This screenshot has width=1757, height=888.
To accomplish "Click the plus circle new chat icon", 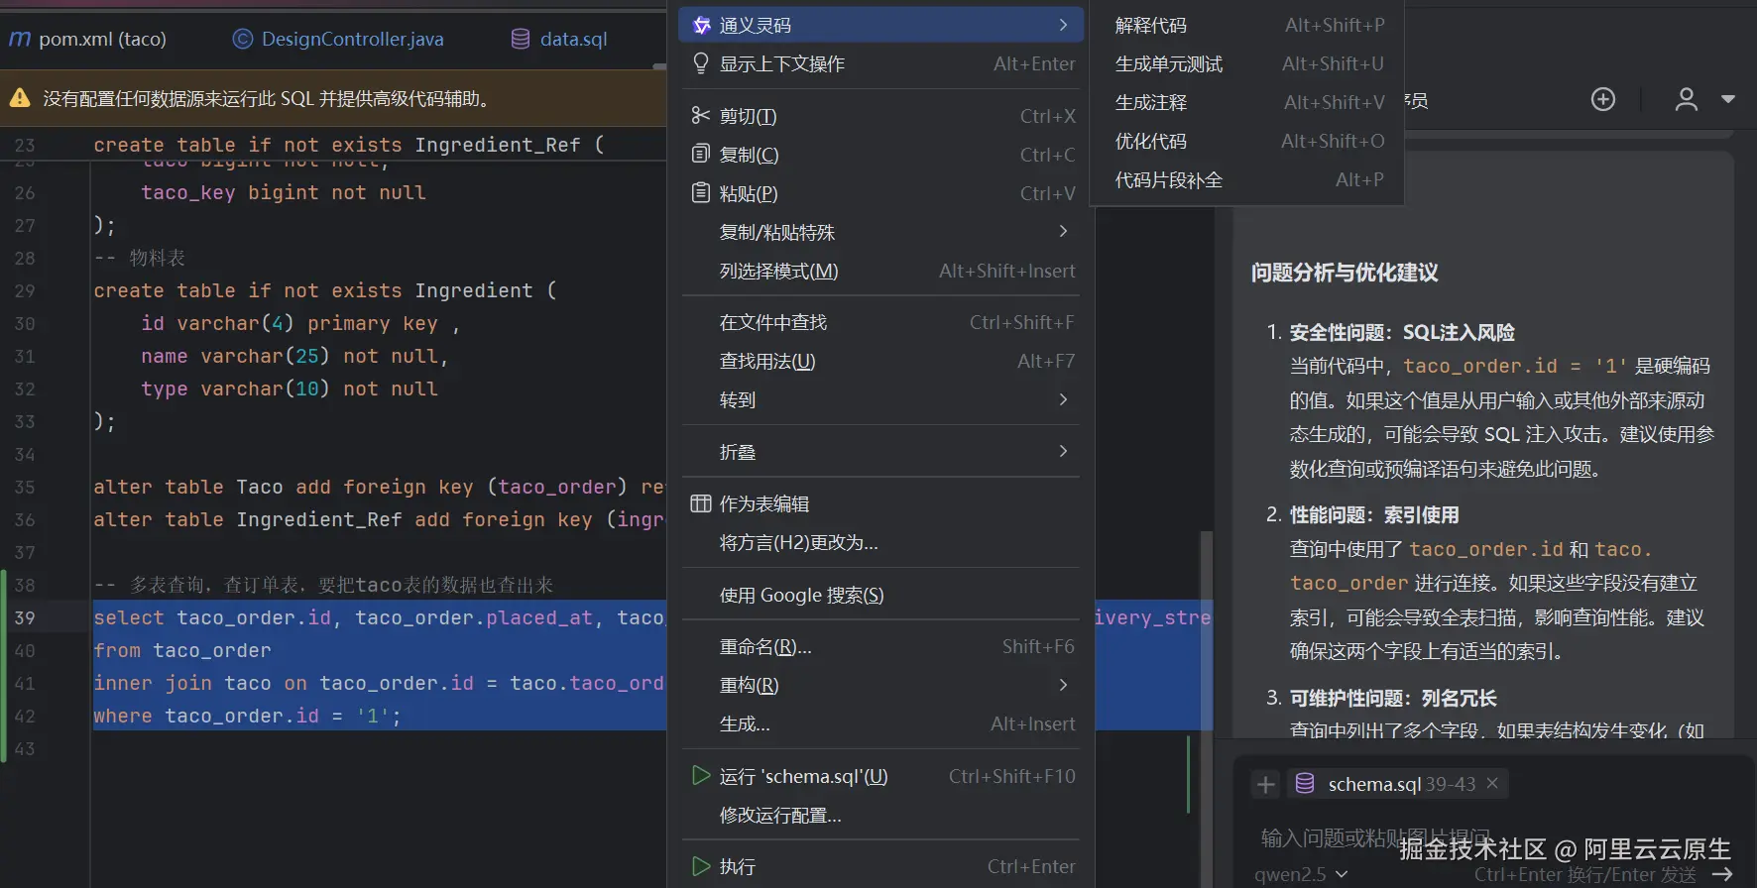I will [x=1603, y=99].
